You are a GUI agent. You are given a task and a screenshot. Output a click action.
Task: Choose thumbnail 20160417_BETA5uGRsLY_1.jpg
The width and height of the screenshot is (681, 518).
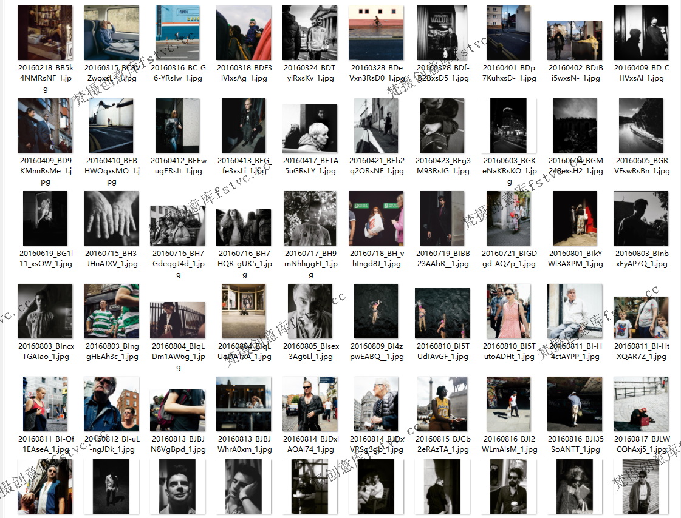[310, 129]
